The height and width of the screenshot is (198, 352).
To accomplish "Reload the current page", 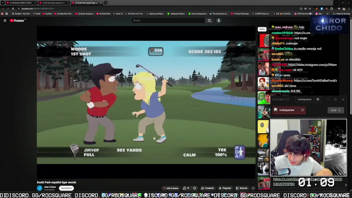I will coord(13,9).
